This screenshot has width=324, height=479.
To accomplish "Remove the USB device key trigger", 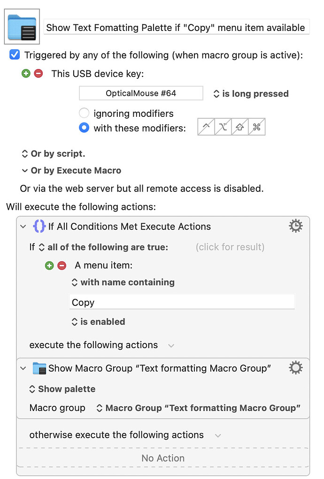I will click(38, 74).
